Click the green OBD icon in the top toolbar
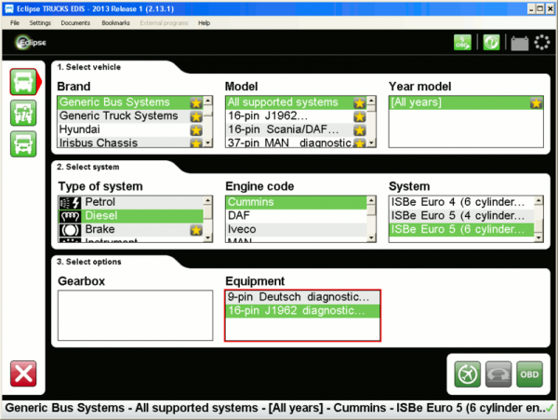The image size is (558, 420). pos(462,43)
